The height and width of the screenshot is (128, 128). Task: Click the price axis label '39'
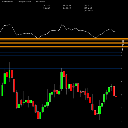click(122, 55)
